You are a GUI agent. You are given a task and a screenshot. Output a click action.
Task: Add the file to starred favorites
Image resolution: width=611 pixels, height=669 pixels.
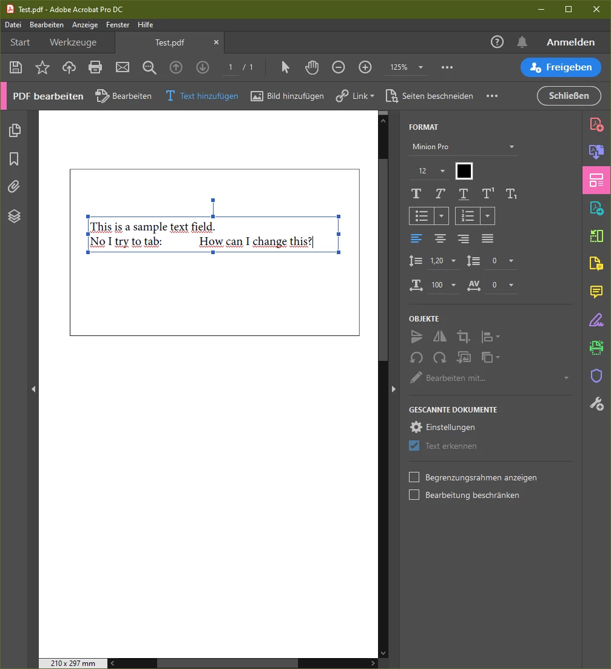pyautogui.click(x=42, y=67)
